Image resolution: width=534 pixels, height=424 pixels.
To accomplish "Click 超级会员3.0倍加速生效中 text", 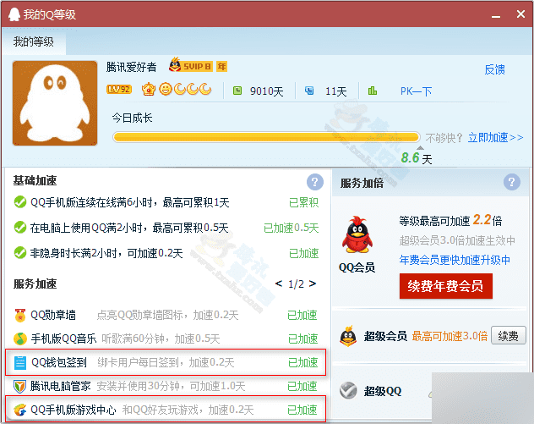I will (457, 240).
